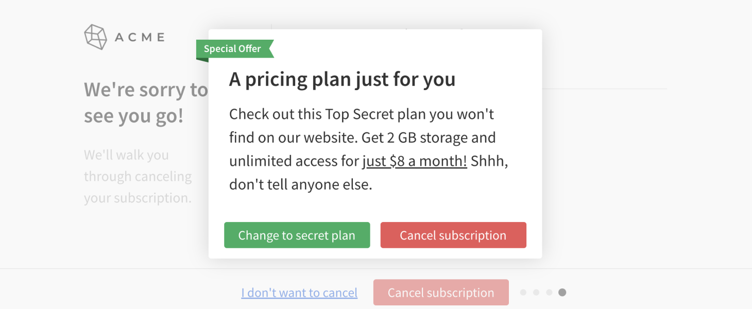Select the active fourth pagination dot
752x309 pixels.
pos(562,293)
